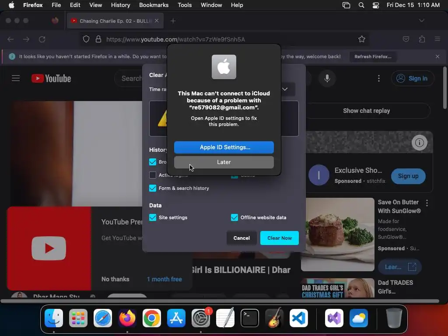Screen dimensions: 448x336
Task: Open the tracking protection shield icon
Action: [x=86, y=39]
